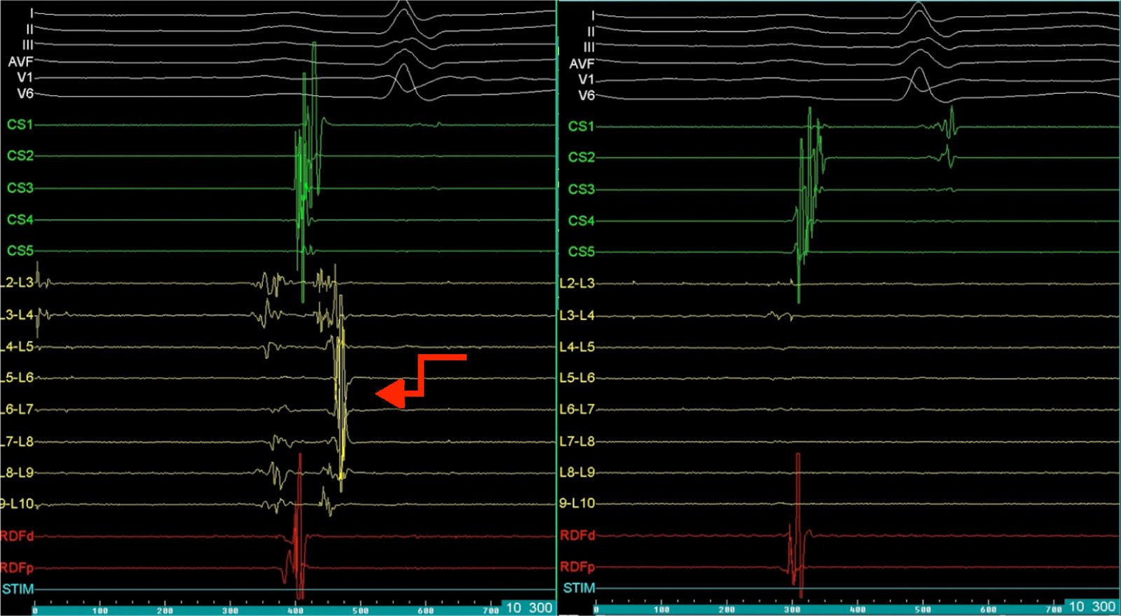Screen dimensions: 1121x616
Task: Click the V6 lead label in right panel
Action: point(586,95)
